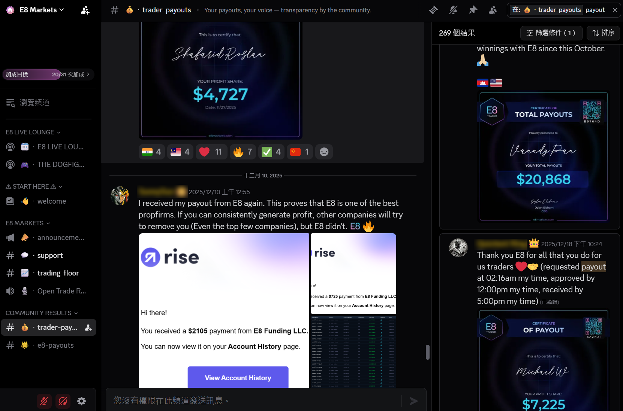Viewport: 623px width, 411px height.
Task: Open user settings gear icon
Action: pyautogui.click(x=81, y=401)
